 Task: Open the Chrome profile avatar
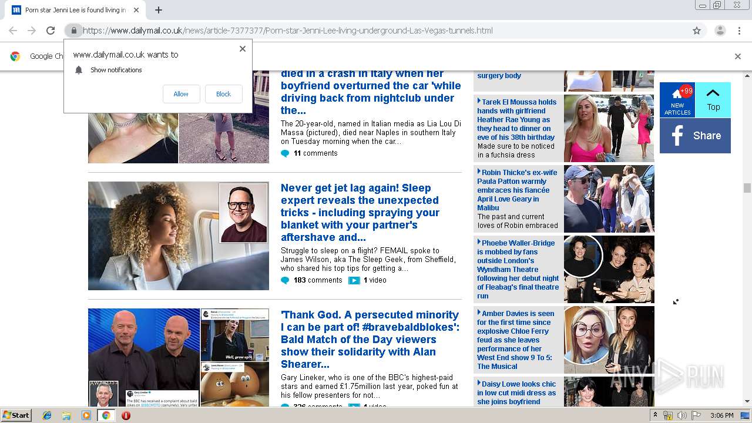[720, 31]
